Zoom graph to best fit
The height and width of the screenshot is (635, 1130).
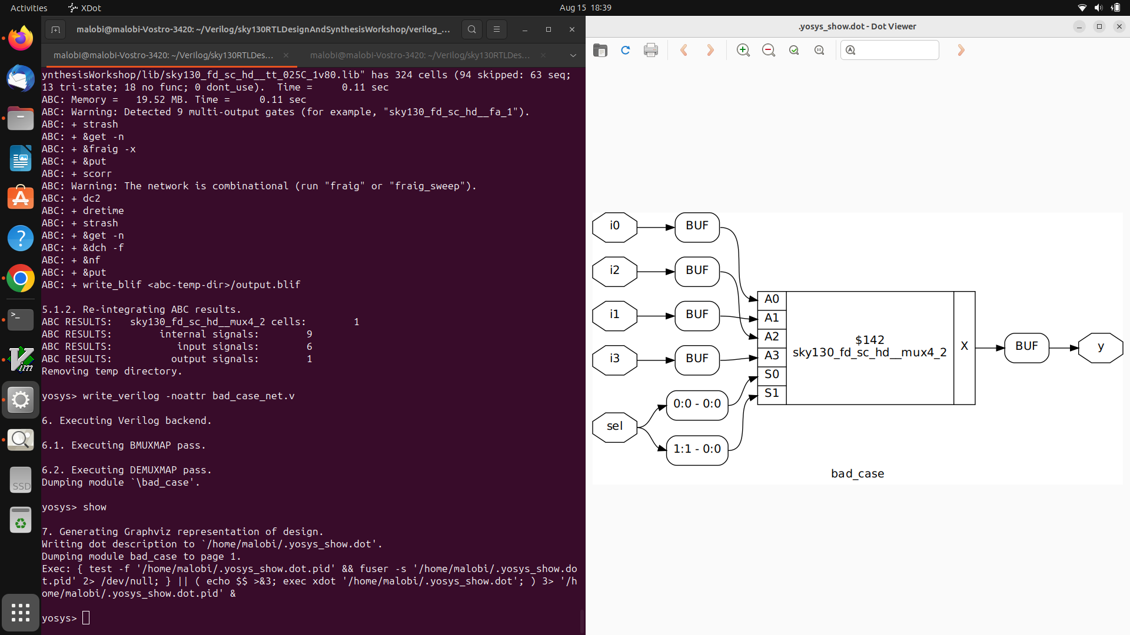click(x=794, y=51)
